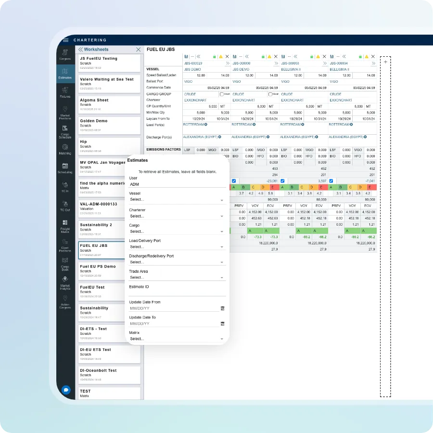This screenshot has height=433, width=433.
Task: Open Open Positions in the sidebar
Action: 65,245
